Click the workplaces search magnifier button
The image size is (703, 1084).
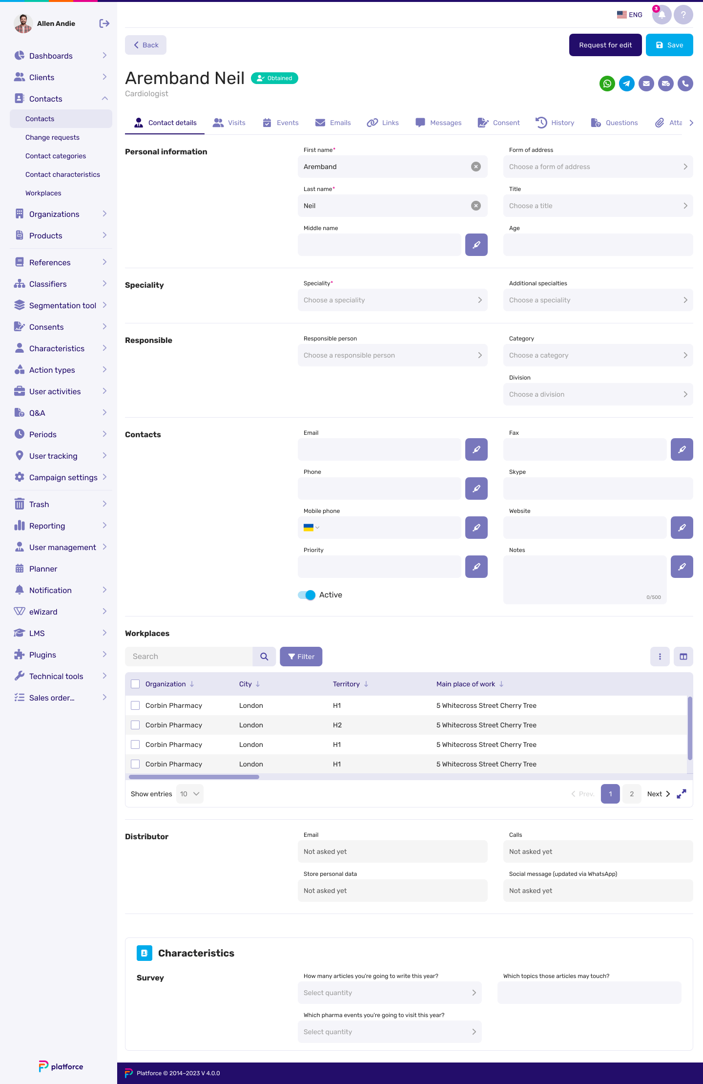(x=264, y=657)
